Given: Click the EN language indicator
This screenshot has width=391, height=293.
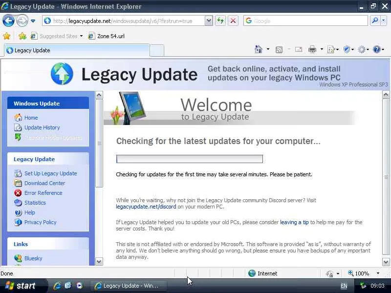Looking at the screenshot, I should tap(344, 286).
